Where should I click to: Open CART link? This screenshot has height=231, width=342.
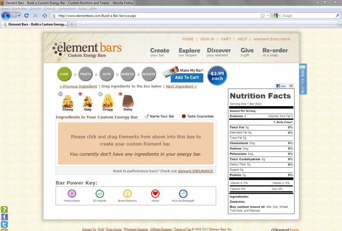226,39
